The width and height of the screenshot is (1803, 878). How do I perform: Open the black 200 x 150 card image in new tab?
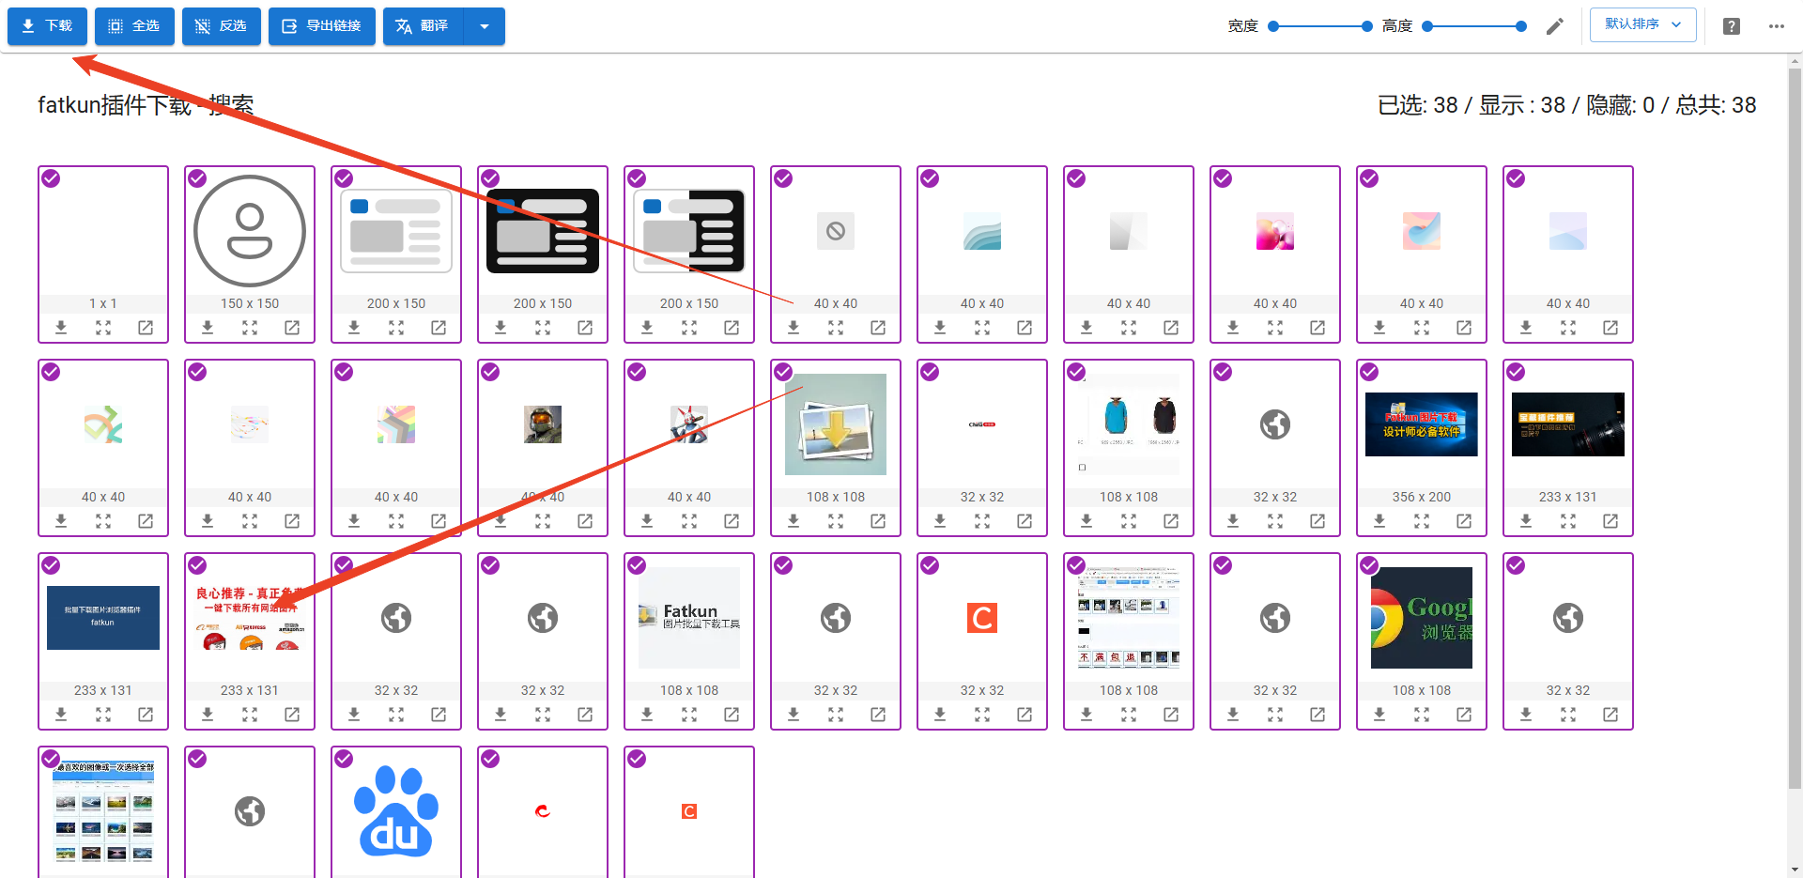point(585,328)
